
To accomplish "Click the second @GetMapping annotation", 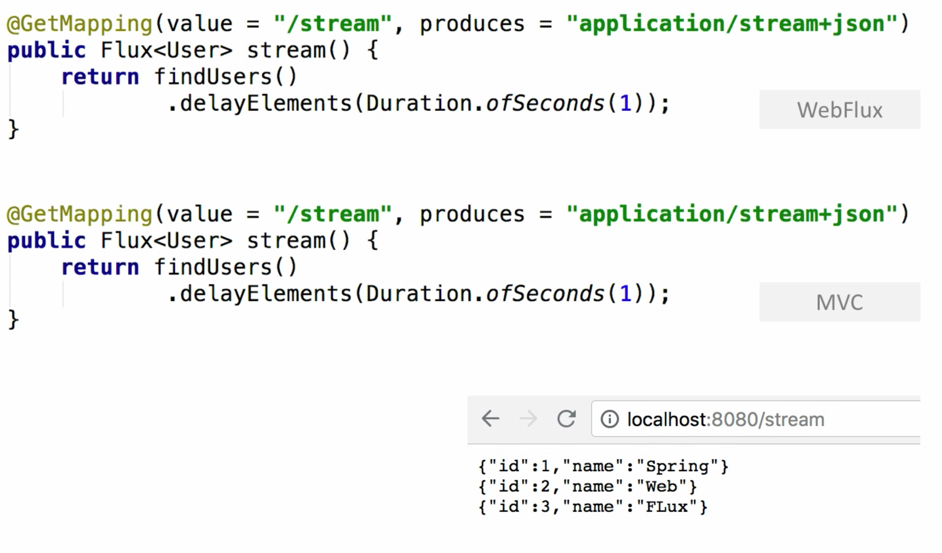I will click(x=79, y=214).
